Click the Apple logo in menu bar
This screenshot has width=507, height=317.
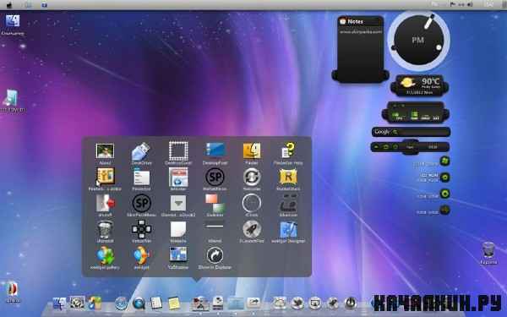(9, 4)
